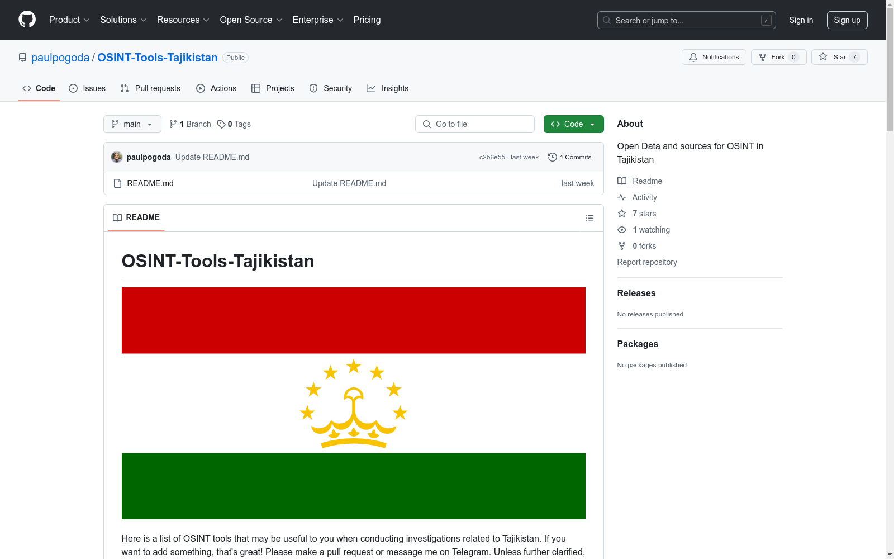The height and width of the screenshot is (559, 894).
Task: Star this repository
Action: (839, 57)
